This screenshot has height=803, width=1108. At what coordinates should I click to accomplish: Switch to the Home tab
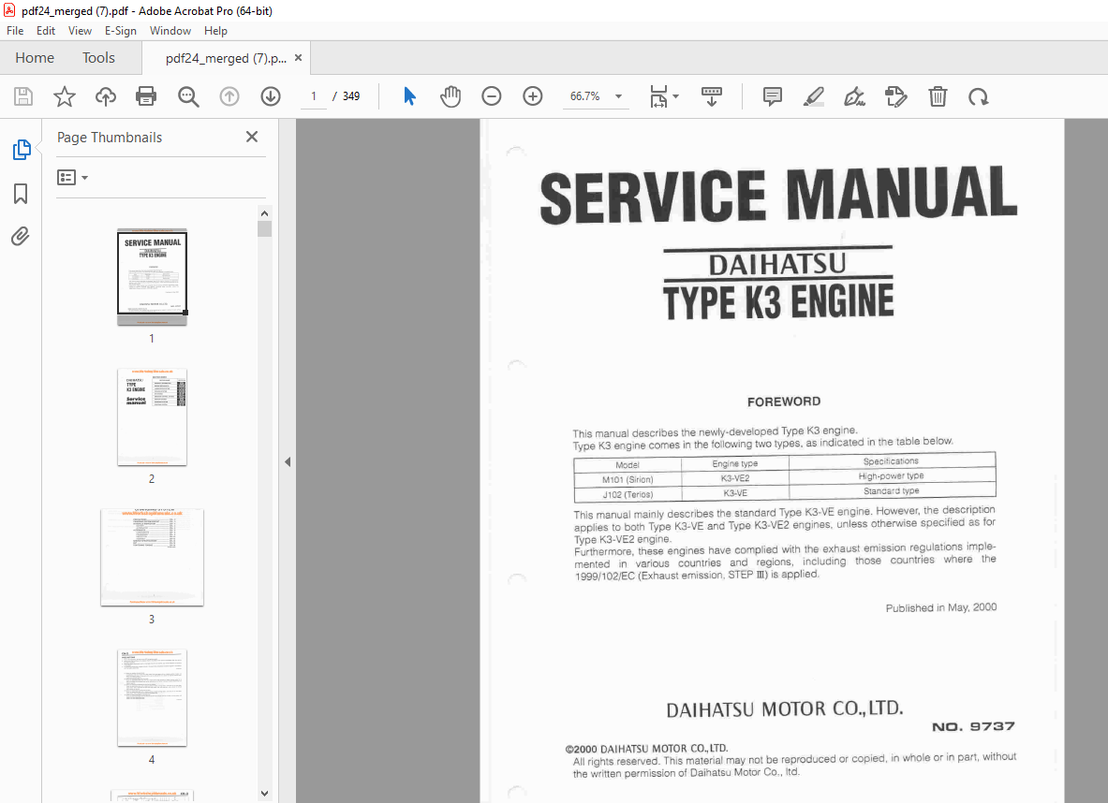[x=35, y=58]
